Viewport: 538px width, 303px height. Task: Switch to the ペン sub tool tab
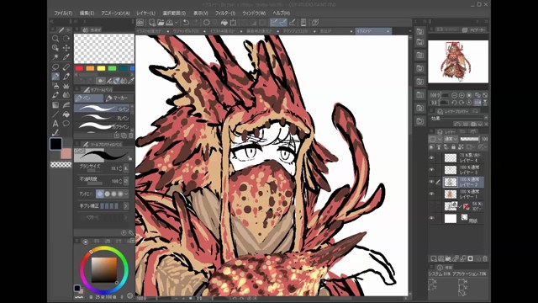point(89,98)
